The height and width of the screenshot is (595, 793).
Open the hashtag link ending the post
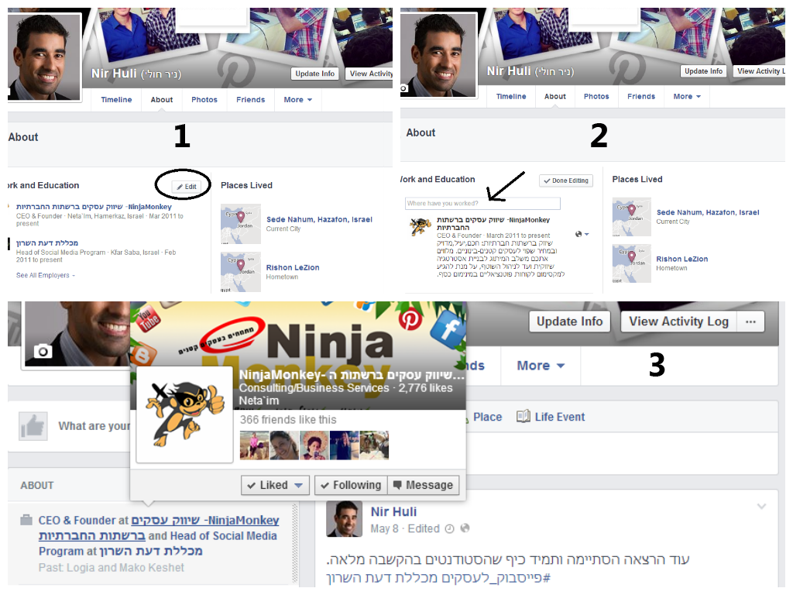point(438,577)
